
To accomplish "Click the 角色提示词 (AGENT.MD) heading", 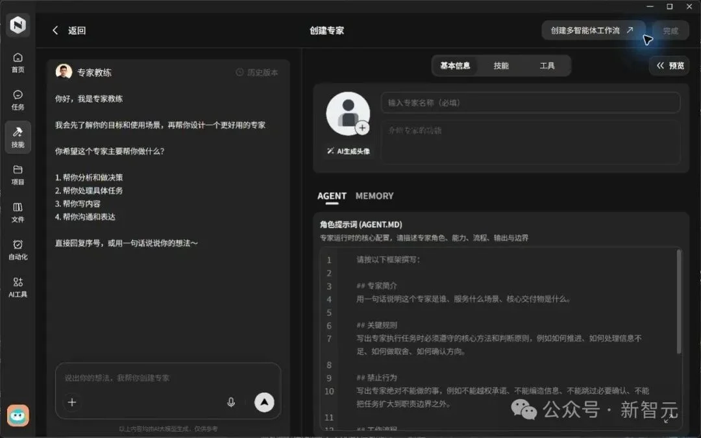I will tap(361, 225).
